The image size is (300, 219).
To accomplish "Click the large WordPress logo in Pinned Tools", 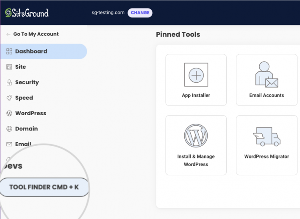I will click(x=196, y=136).
